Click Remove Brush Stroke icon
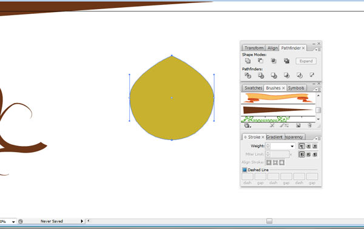 click(x=272, y=125)
